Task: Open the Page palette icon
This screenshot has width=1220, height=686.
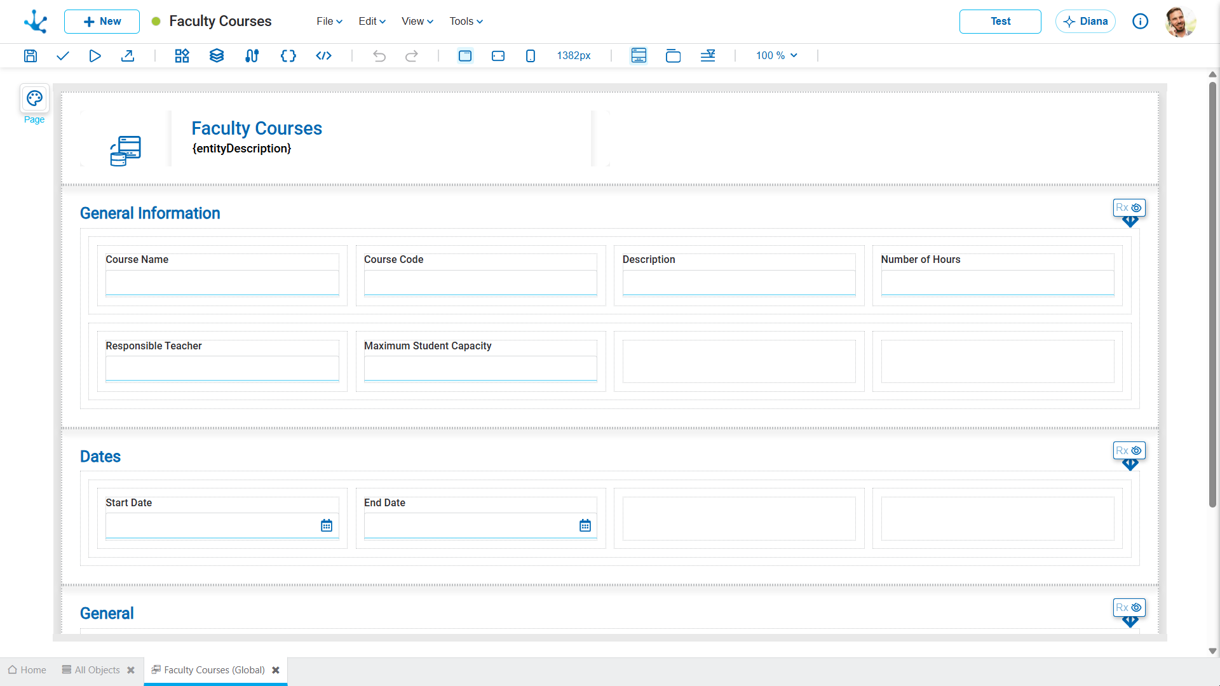Action: coord(34,98)
